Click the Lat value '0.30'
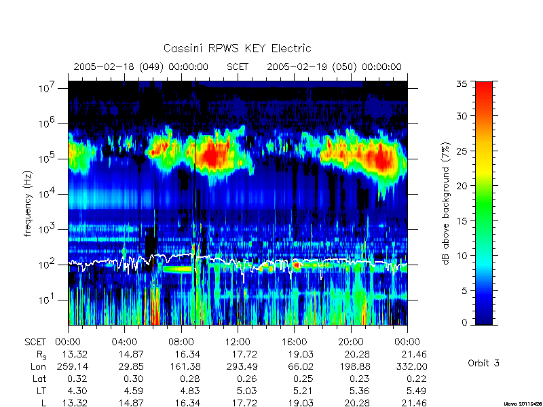This screenshot has width=543, height=407. (133, 379)
